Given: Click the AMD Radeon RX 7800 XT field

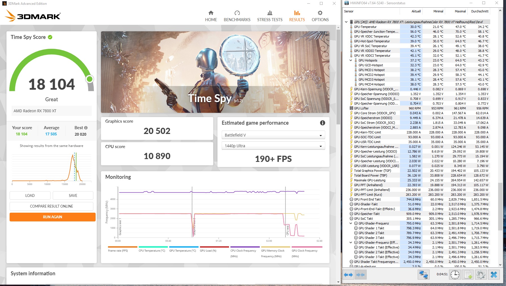Looking at the screenshot, I should pos(51,111).
